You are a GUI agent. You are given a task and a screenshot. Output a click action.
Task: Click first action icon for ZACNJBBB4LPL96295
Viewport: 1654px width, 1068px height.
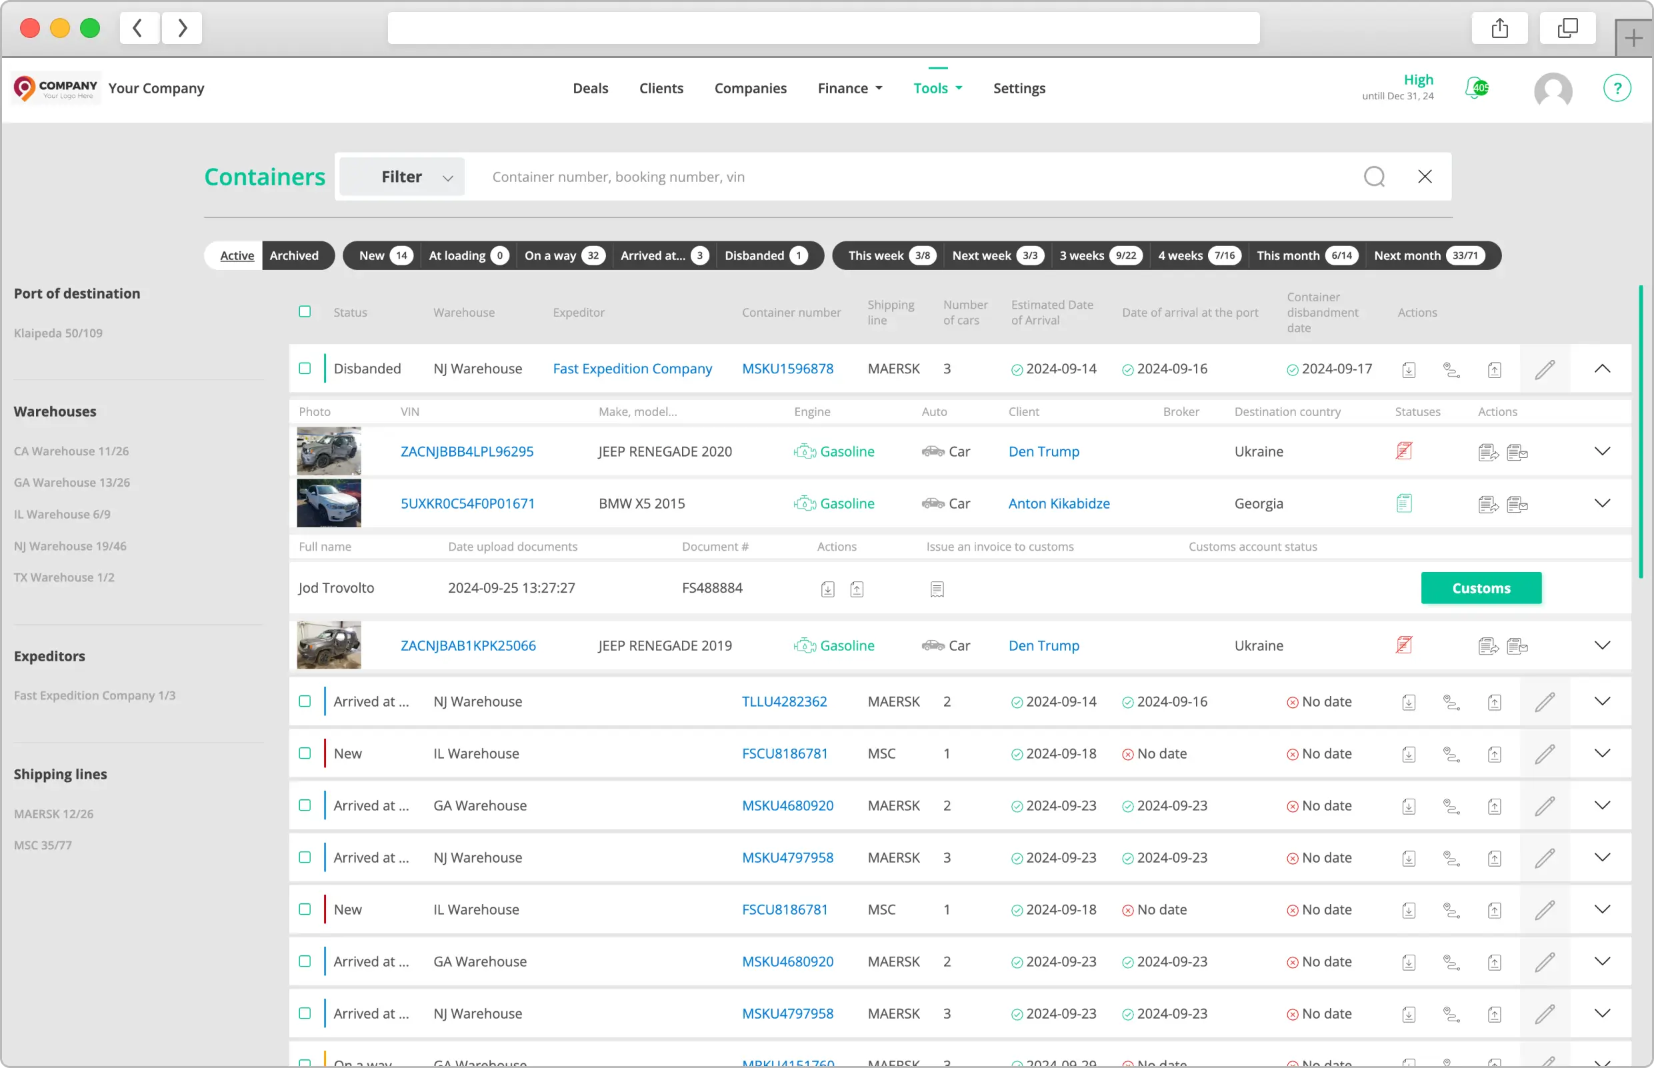pyautogui.click(x=1488, y=452)
